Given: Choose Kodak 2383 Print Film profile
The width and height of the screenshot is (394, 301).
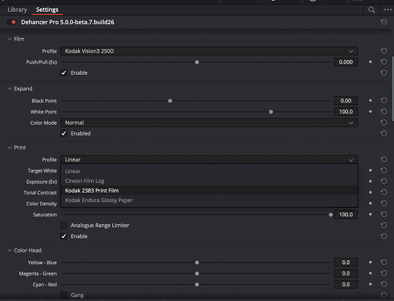Looking at the screenshot, I should (209, 191).
